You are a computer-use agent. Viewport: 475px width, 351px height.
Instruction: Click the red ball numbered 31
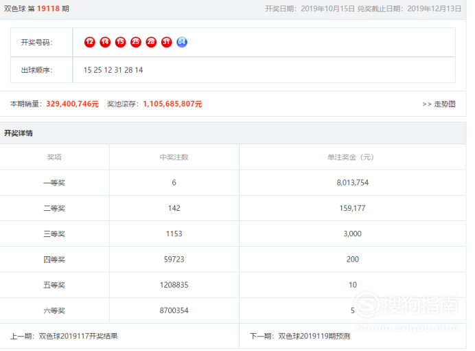(x=166, y=42)
